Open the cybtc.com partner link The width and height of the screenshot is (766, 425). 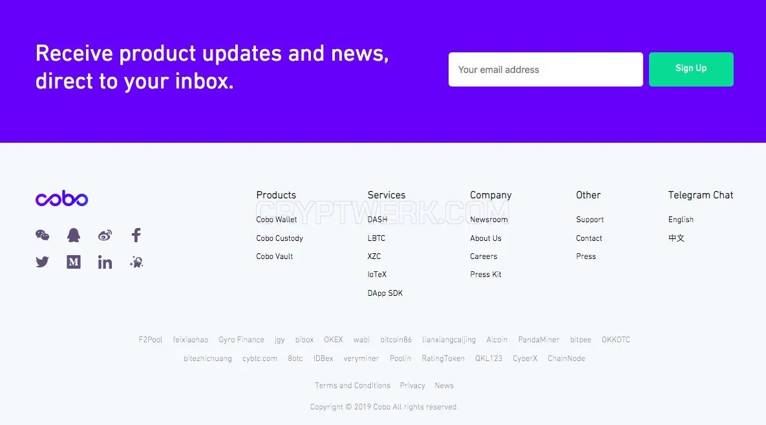coord(260,358)
